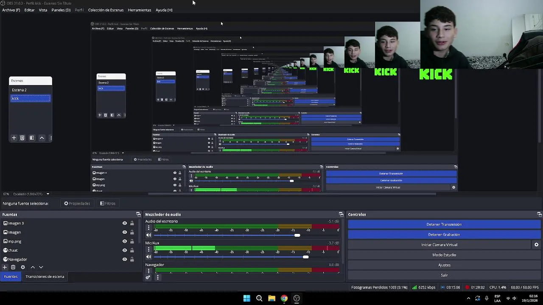Open Windows taskbar search

[x=259, y=298]
